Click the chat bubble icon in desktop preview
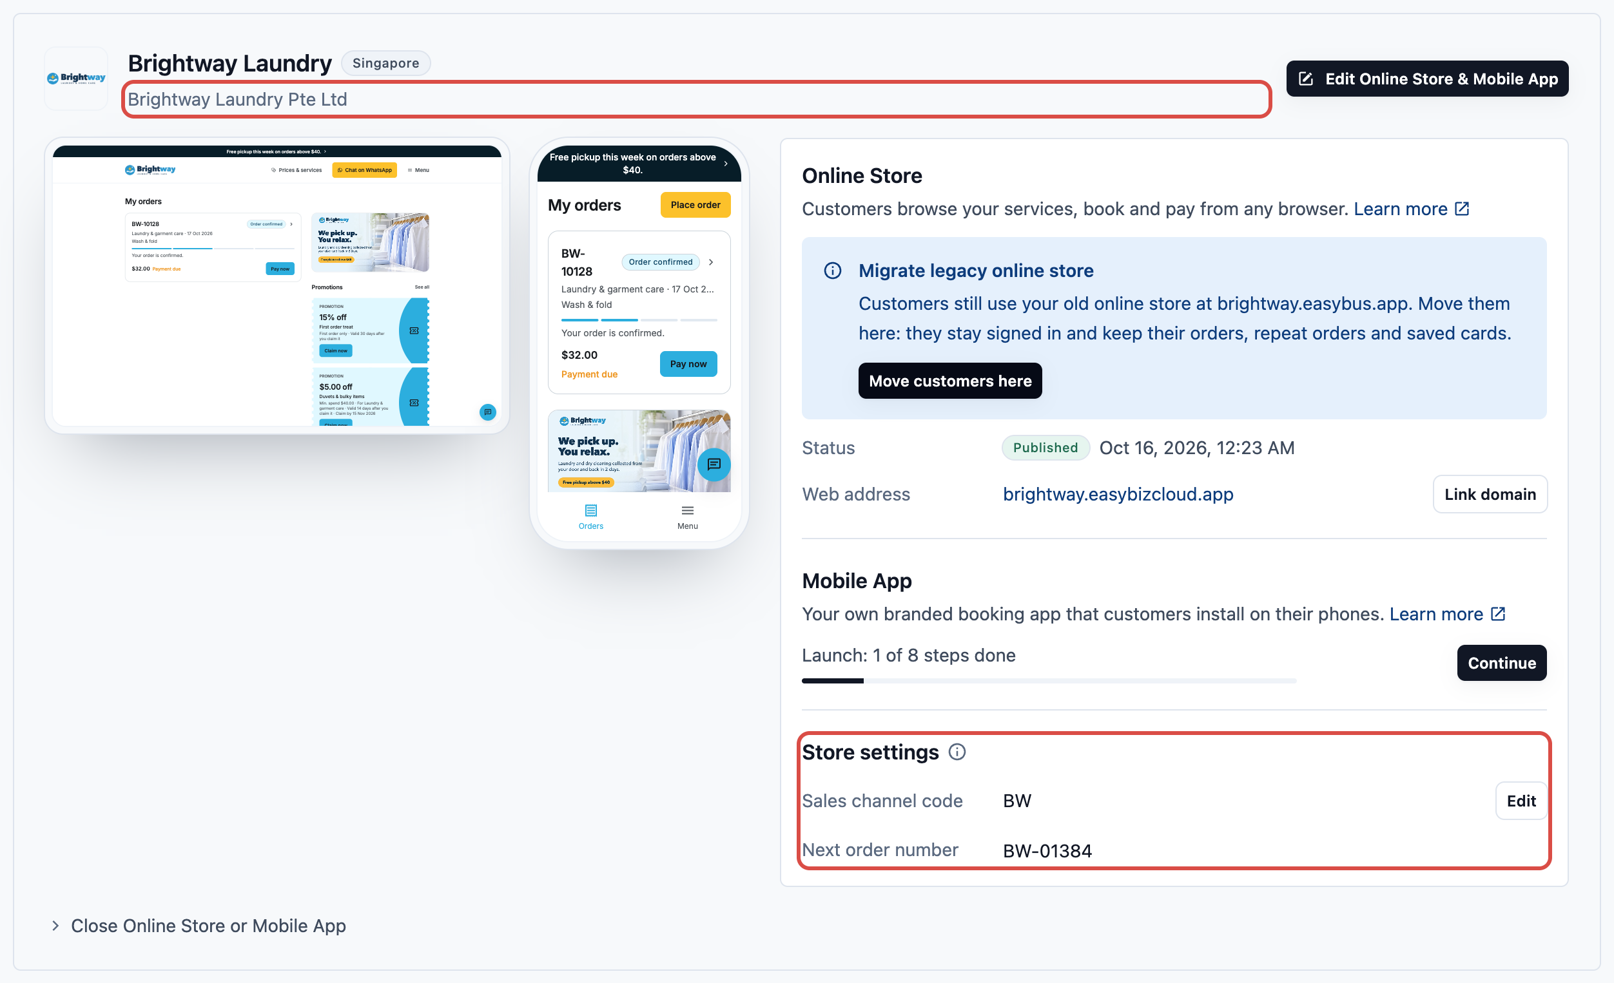This screenshot has height=983, width=1614. click(487, 412)
